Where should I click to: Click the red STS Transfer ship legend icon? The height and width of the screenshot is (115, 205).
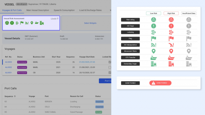[x=171, y=57]
